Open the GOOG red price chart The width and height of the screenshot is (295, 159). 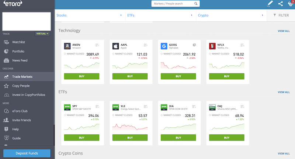(178, 66)
